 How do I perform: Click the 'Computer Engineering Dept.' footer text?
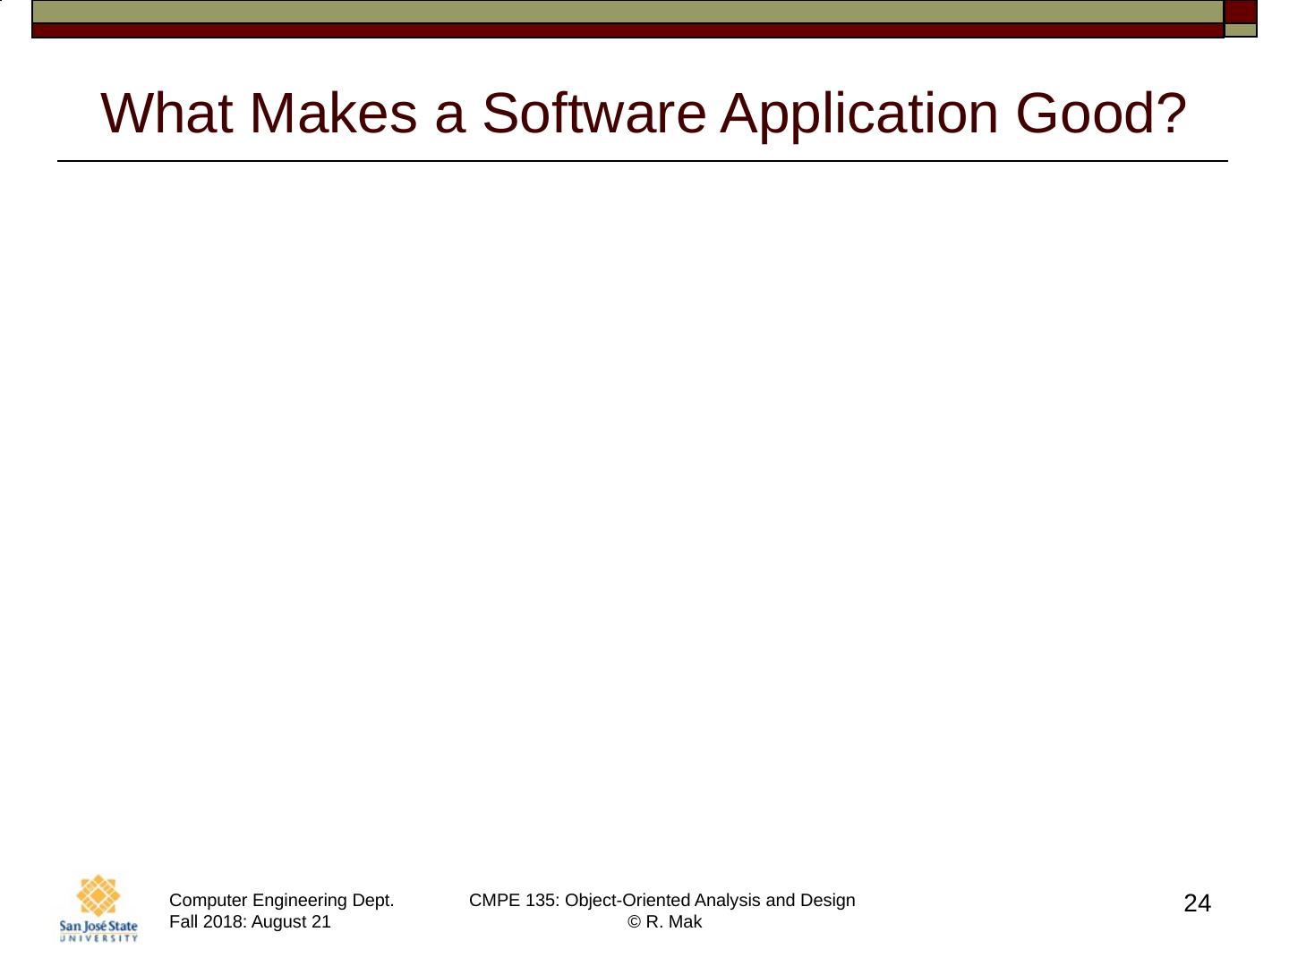(282, 900)
